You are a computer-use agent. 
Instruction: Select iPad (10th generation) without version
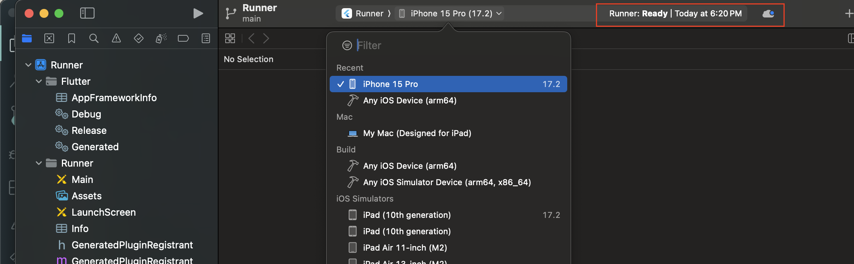click(x=448, y=231)
